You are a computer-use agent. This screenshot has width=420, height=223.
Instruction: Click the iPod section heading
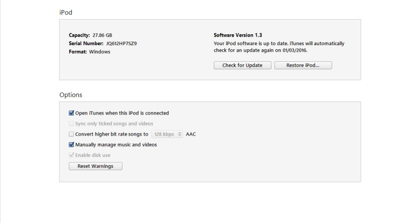pos(65,12)
